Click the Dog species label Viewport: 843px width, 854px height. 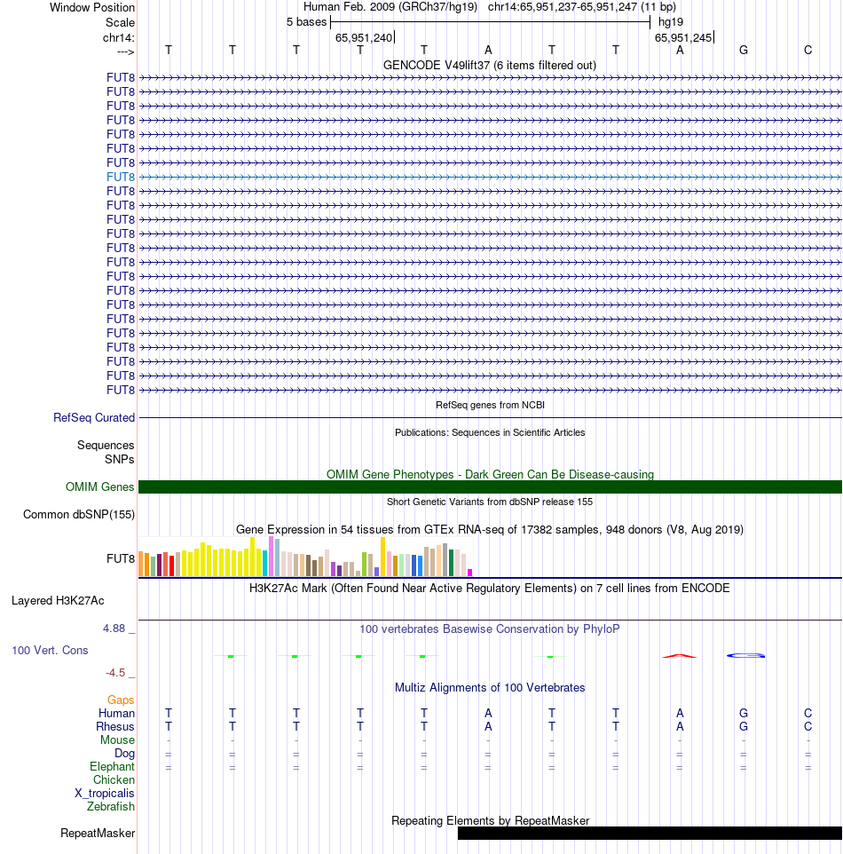[x=124, y=753]
